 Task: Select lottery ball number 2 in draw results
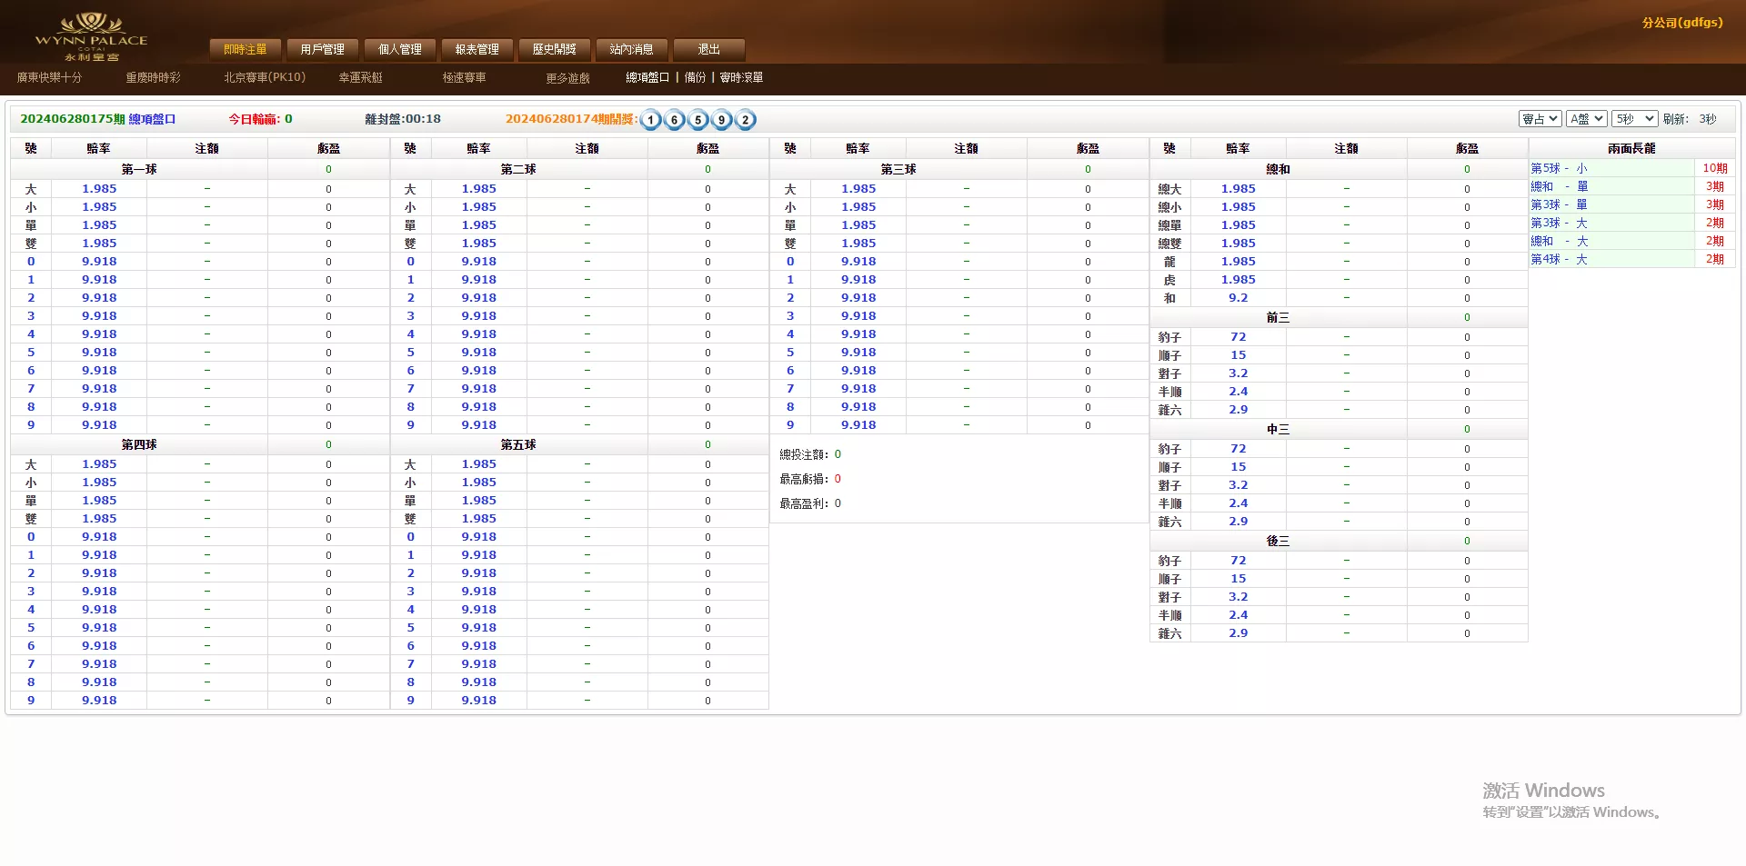(744, 119)
